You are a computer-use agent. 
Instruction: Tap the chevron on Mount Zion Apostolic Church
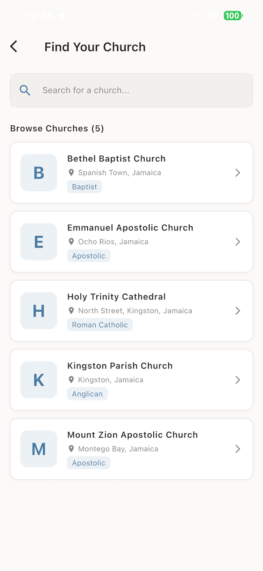pyautogui.click(x=238, y=449)
